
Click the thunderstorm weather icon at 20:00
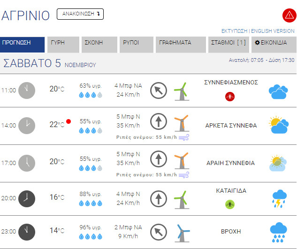click(279, 198)
